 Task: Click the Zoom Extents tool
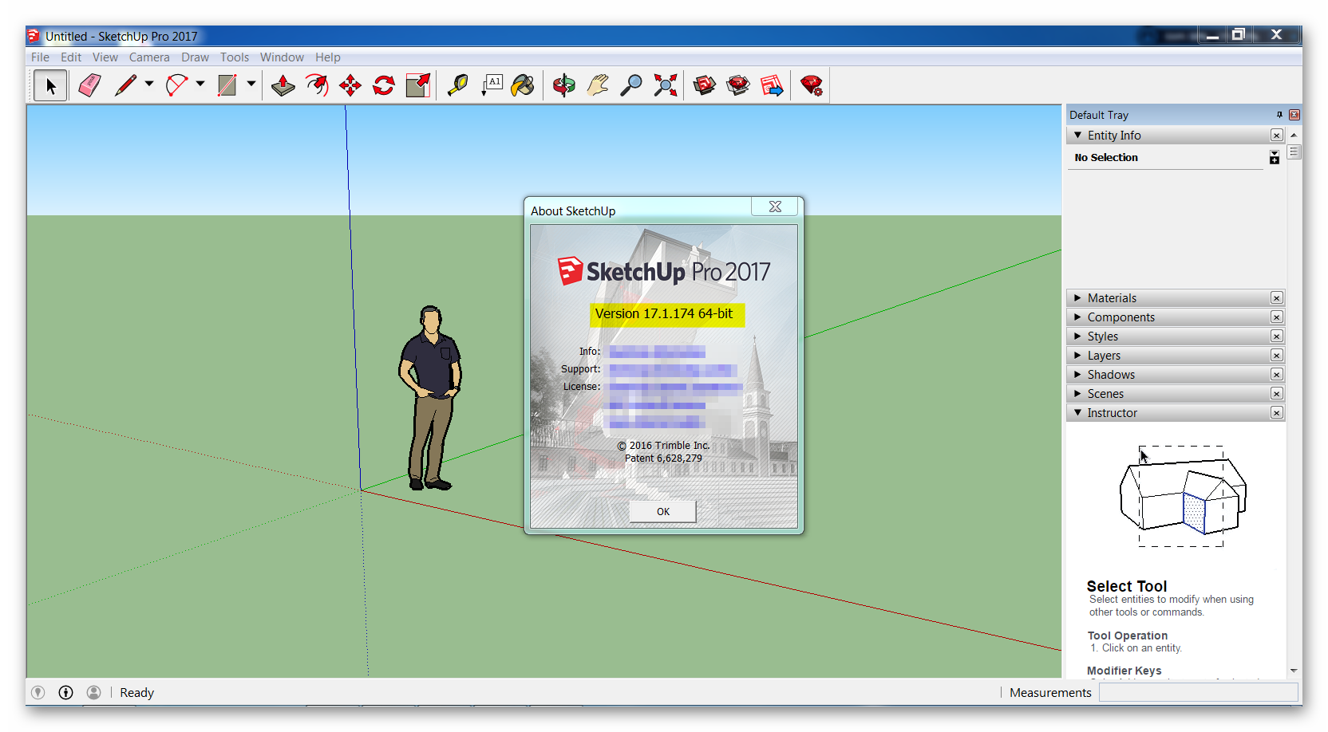[x=666, y=85]
